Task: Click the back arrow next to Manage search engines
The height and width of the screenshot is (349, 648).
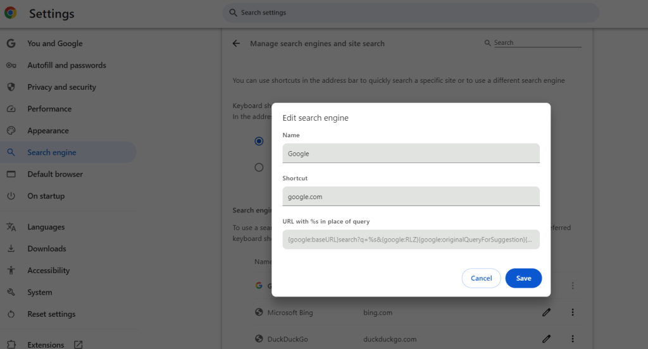Action: coord(236,44)
